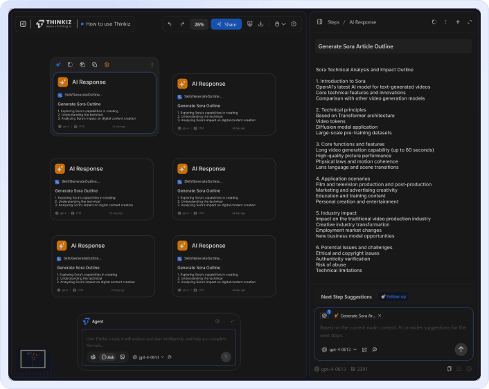The image size is (489, 389).
Task: Click the Follow-up suggestion button
Action: pyautogui.click(x=393, y=297)
